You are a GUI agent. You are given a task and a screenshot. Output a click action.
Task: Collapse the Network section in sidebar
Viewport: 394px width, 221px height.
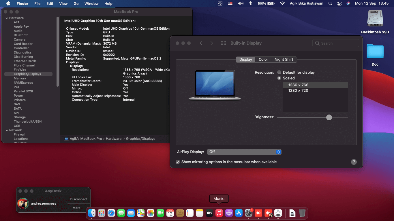pyautogui.click(x=7, y=130)
